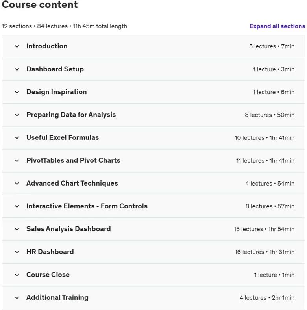Expand the Course Close chevron

pos(17,275)
